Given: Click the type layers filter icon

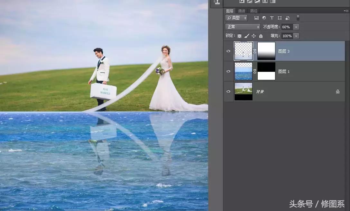Looking at the screenshot, I should [272, 18].
